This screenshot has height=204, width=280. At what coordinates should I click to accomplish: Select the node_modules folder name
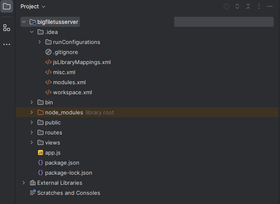(x=64, y=113)
